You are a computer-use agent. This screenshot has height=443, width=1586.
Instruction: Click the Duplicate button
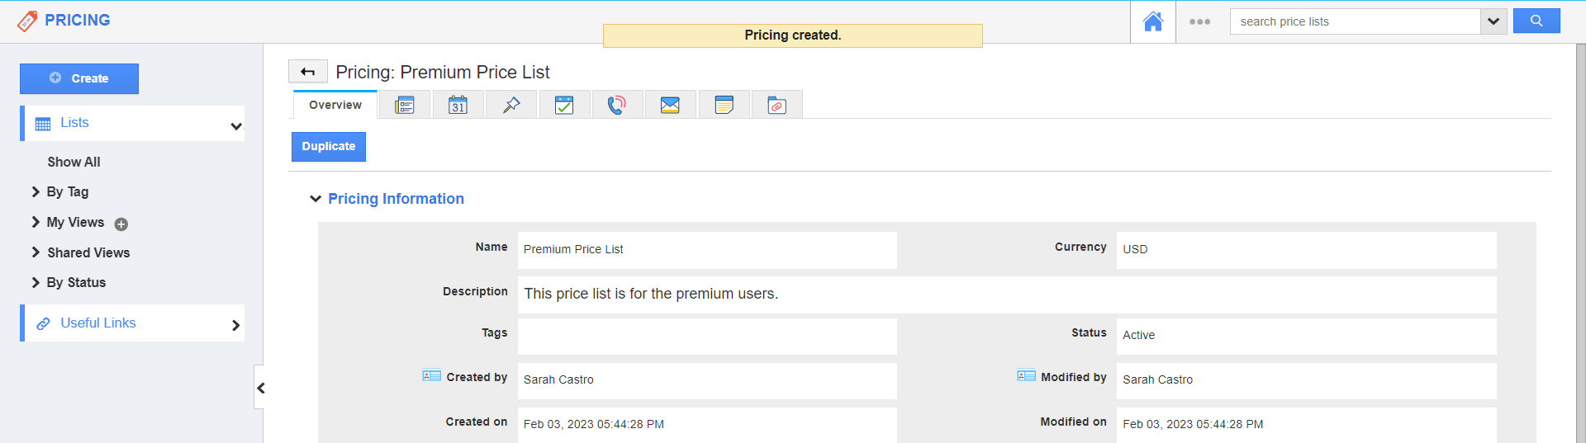pyautogui.click(x=328, y=147)
